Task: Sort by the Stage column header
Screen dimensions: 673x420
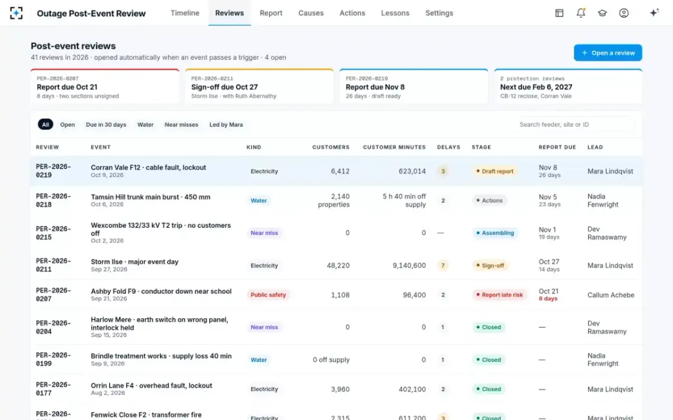Action: pos(481,147)
